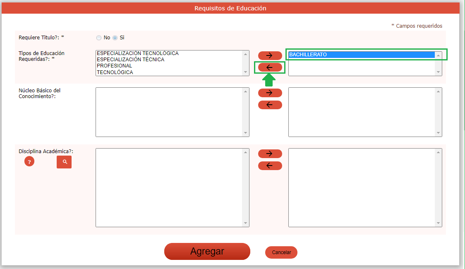Viewport: 465px width, 269px height.
Task: Click right arrow for Núcleo Básico del Conocimiento
Action: [270, 93]
